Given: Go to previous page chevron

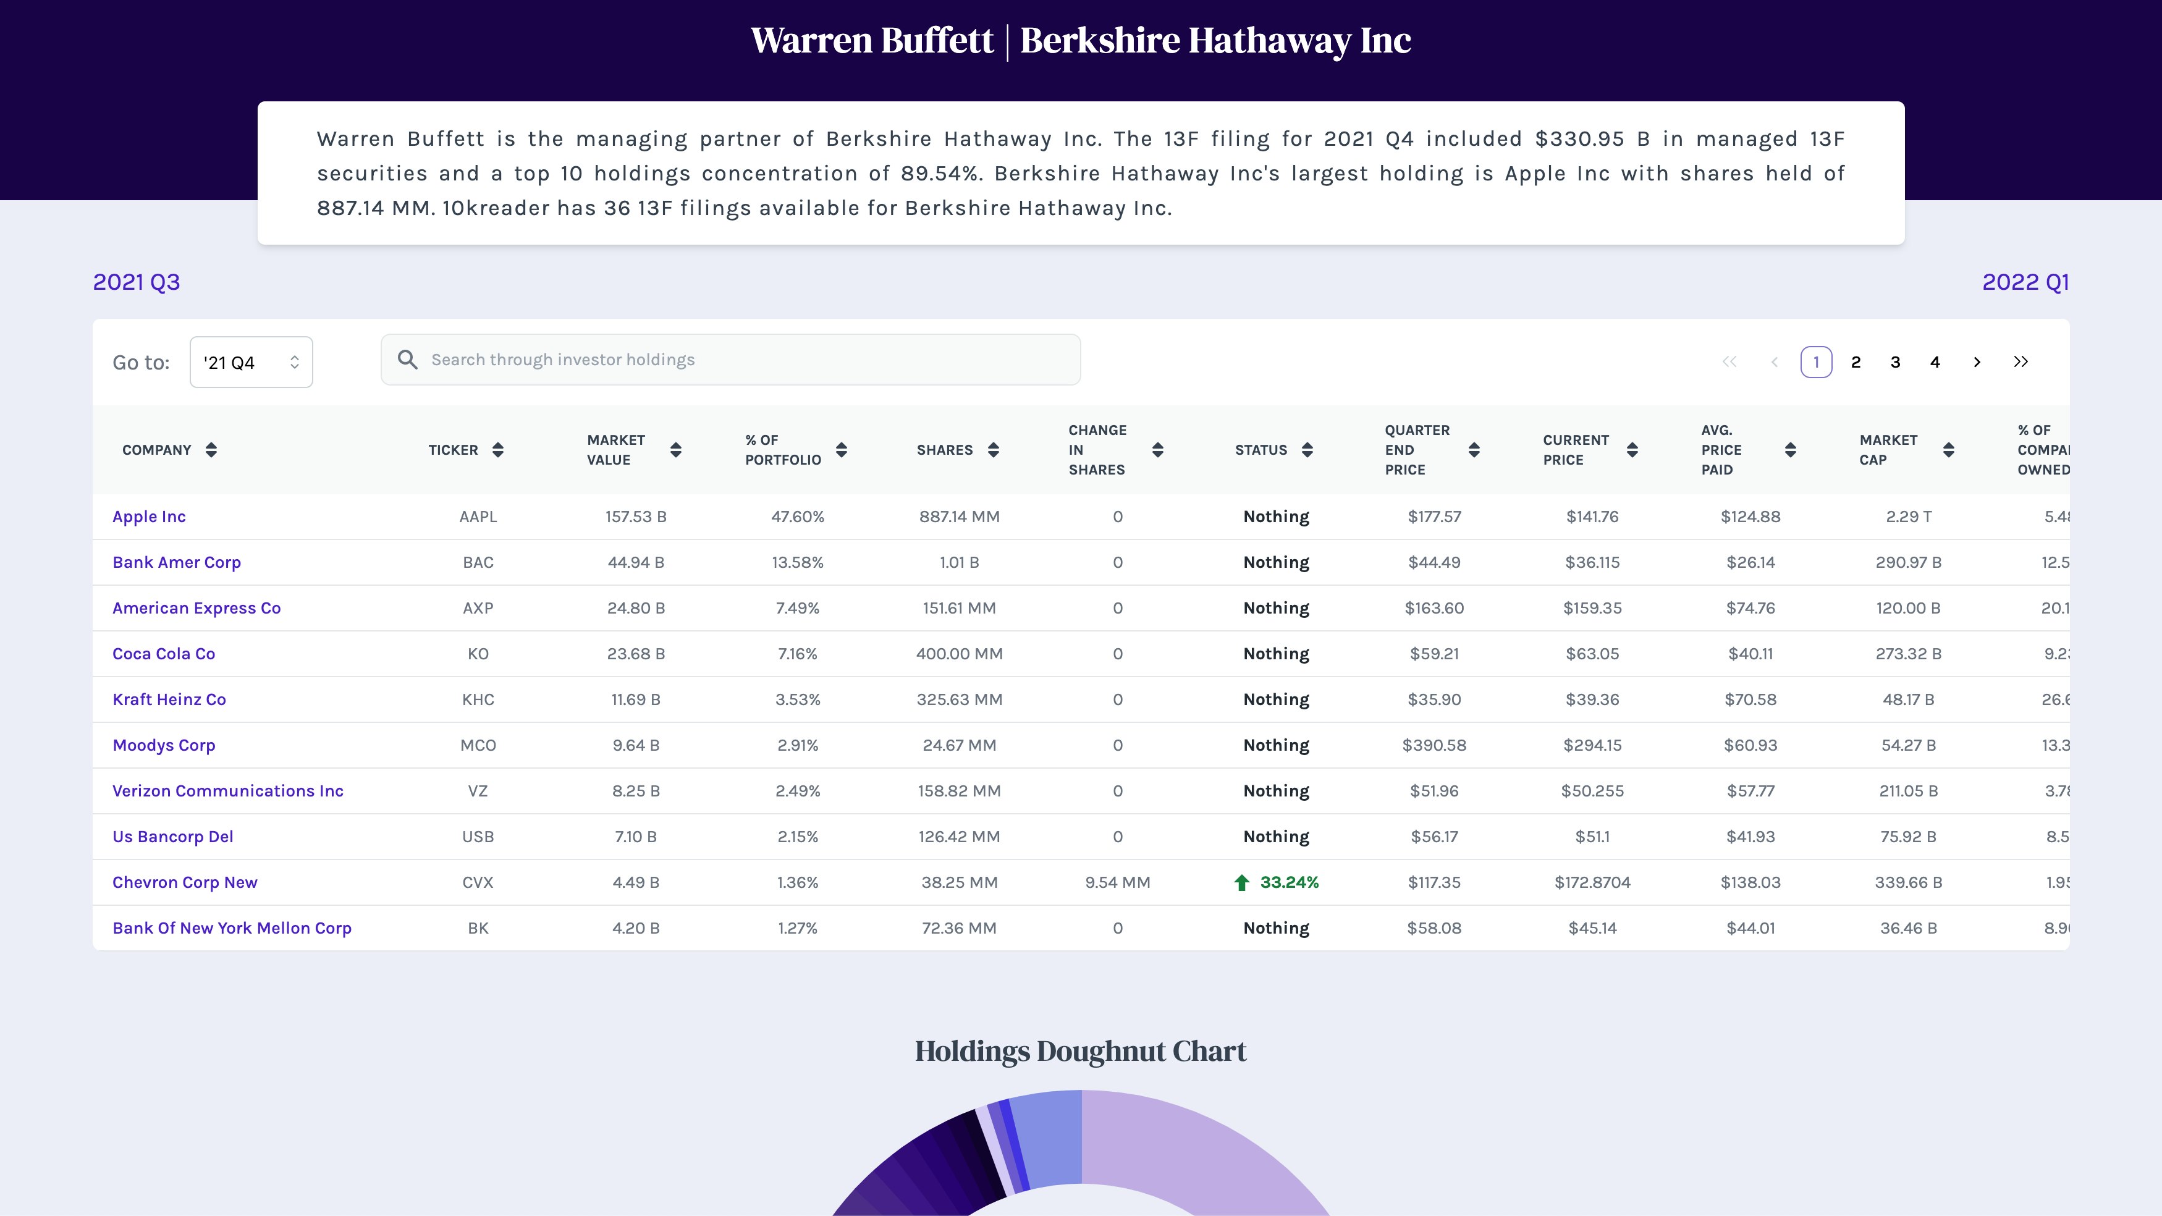Looking at the screenshot, I should [1773, 361].
